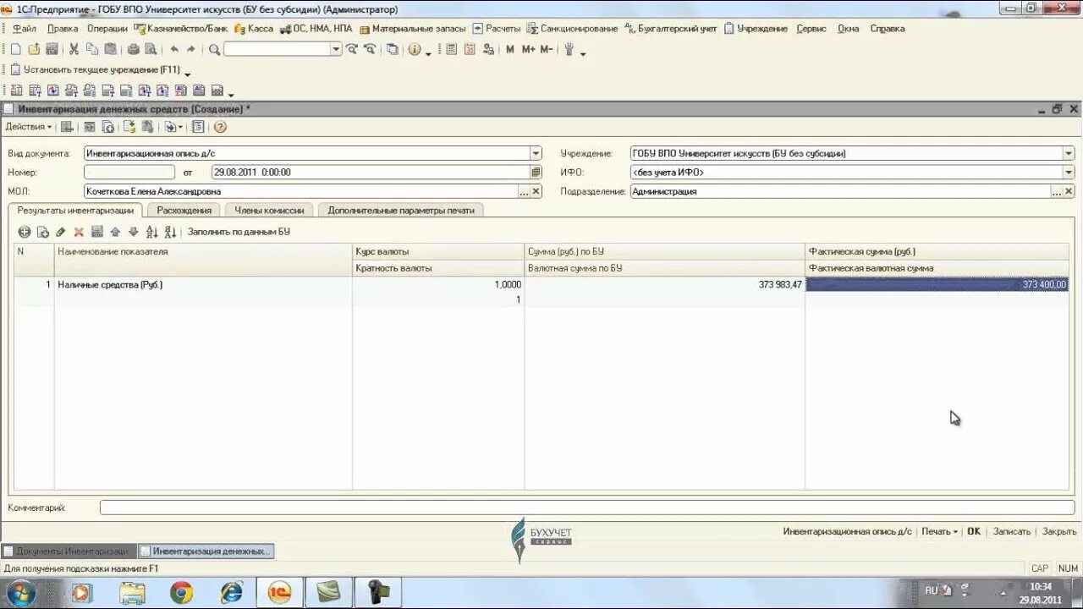The height and width of the screenshot is (609, 1083).
Task: Click the Закрыть button
Action: click(x=1059, y=531)
